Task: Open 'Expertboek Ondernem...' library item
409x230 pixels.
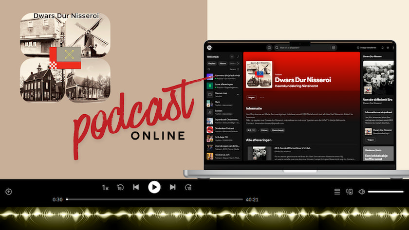Action: (x=224, y=121)
